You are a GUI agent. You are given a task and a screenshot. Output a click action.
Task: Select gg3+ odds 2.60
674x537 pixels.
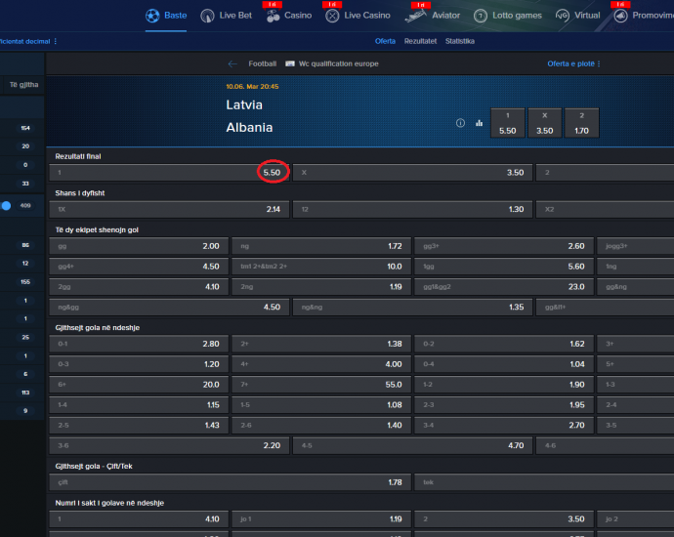[x=504, y=246]
